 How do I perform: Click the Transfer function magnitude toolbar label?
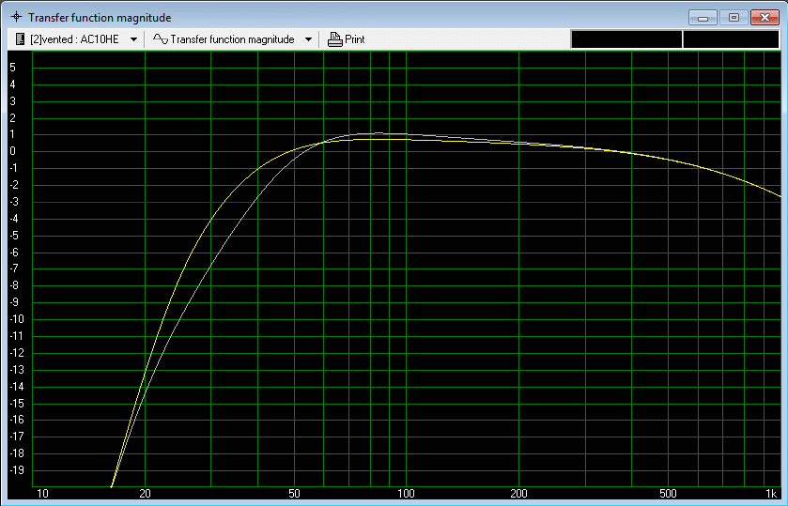(x=232, y=39)
